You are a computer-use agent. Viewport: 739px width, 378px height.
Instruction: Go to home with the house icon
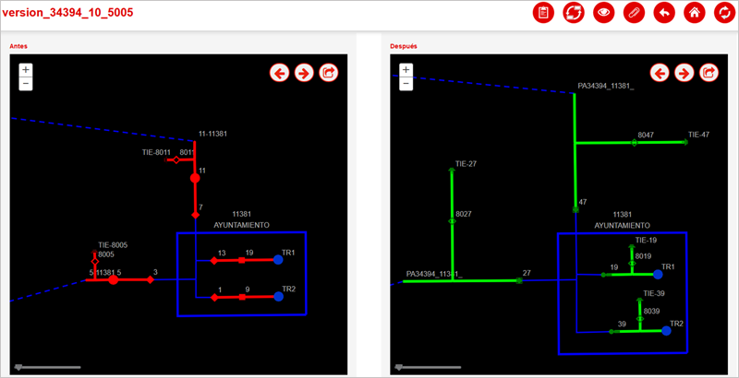coord(694,13)
